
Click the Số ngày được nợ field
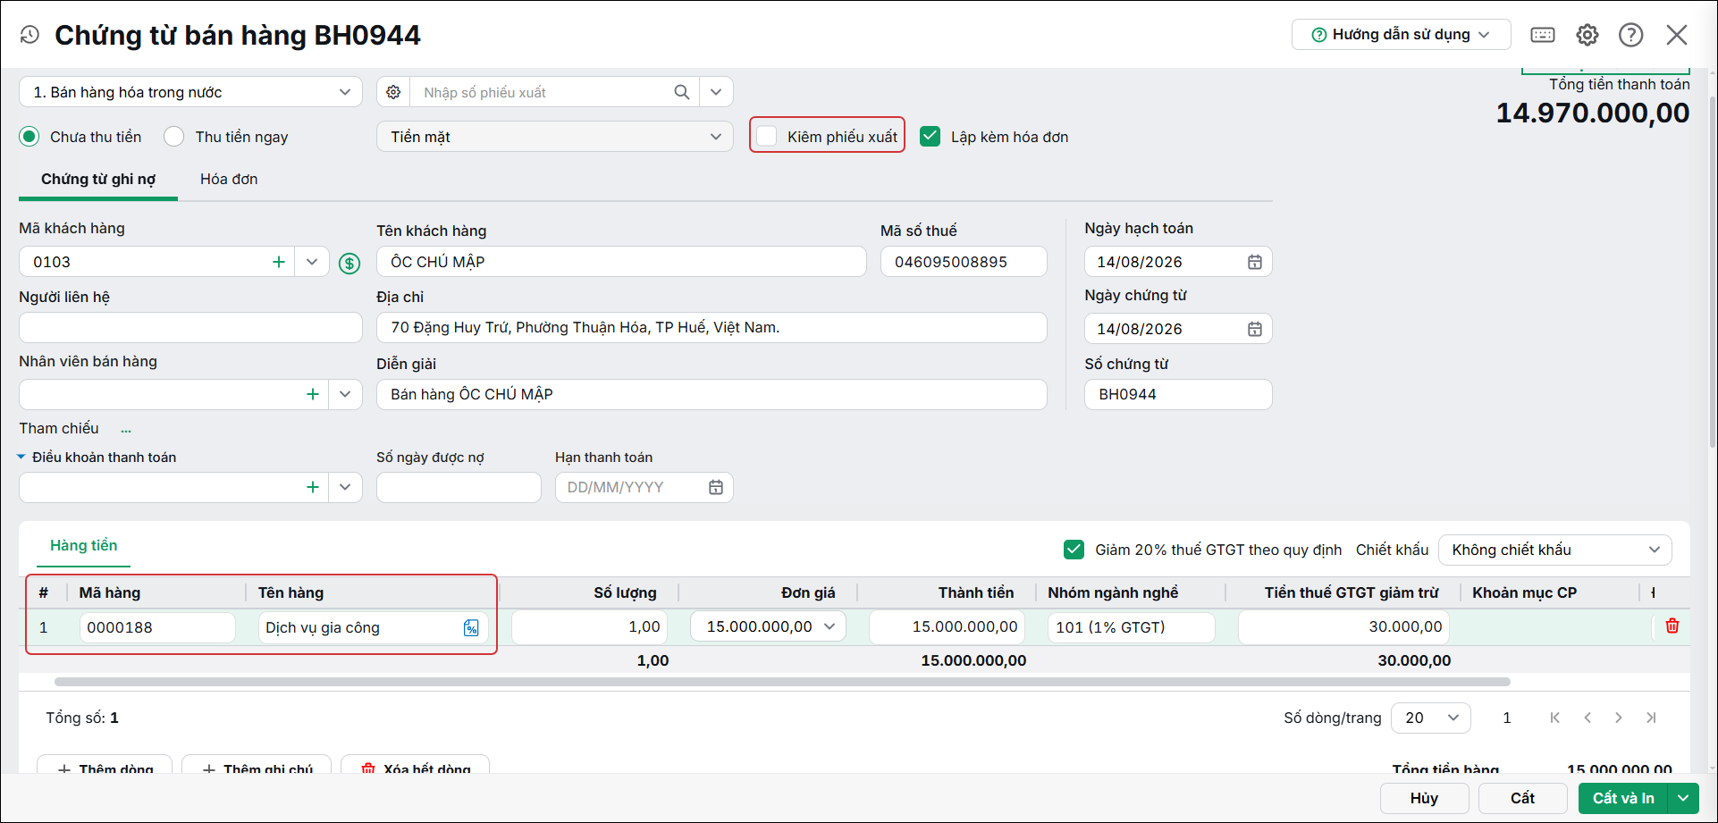click(459, 487)
